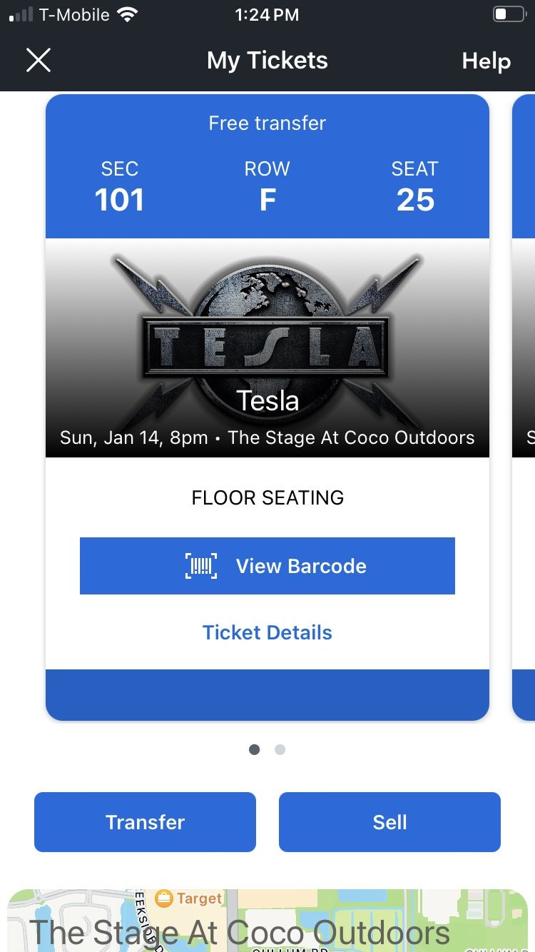Tap the My Tickets title
This screenshot has width=535, height=952.
(x=267, y=61)
